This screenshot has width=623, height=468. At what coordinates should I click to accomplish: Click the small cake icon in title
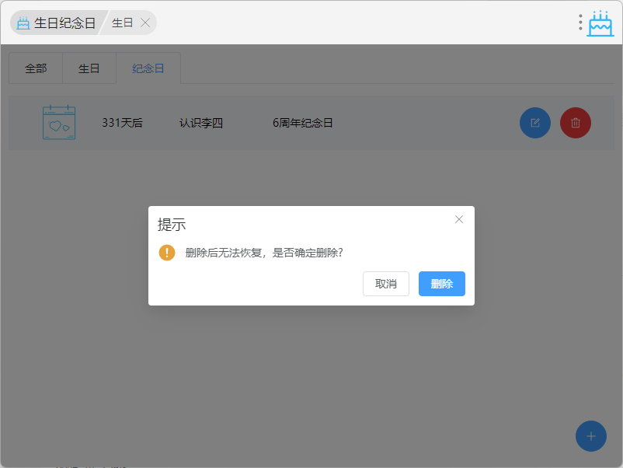(23, 23)
